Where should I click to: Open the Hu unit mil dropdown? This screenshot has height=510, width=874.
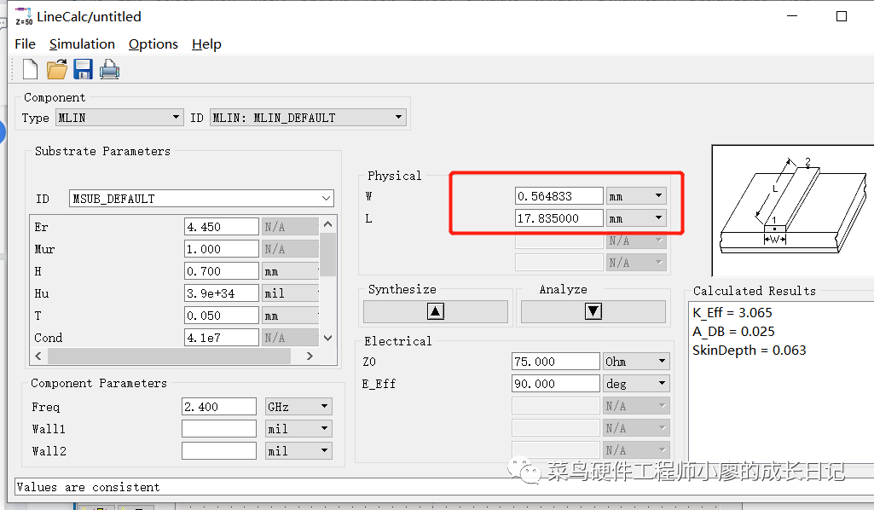click(x=291, y=293)
